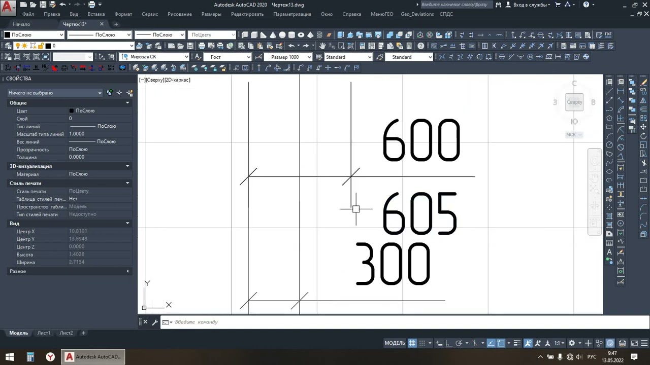The image size is (650, 365).
Task: Open the 'Мировая СК' UCS dropdown
Action: pyautogui.click(x=154, y=57)
